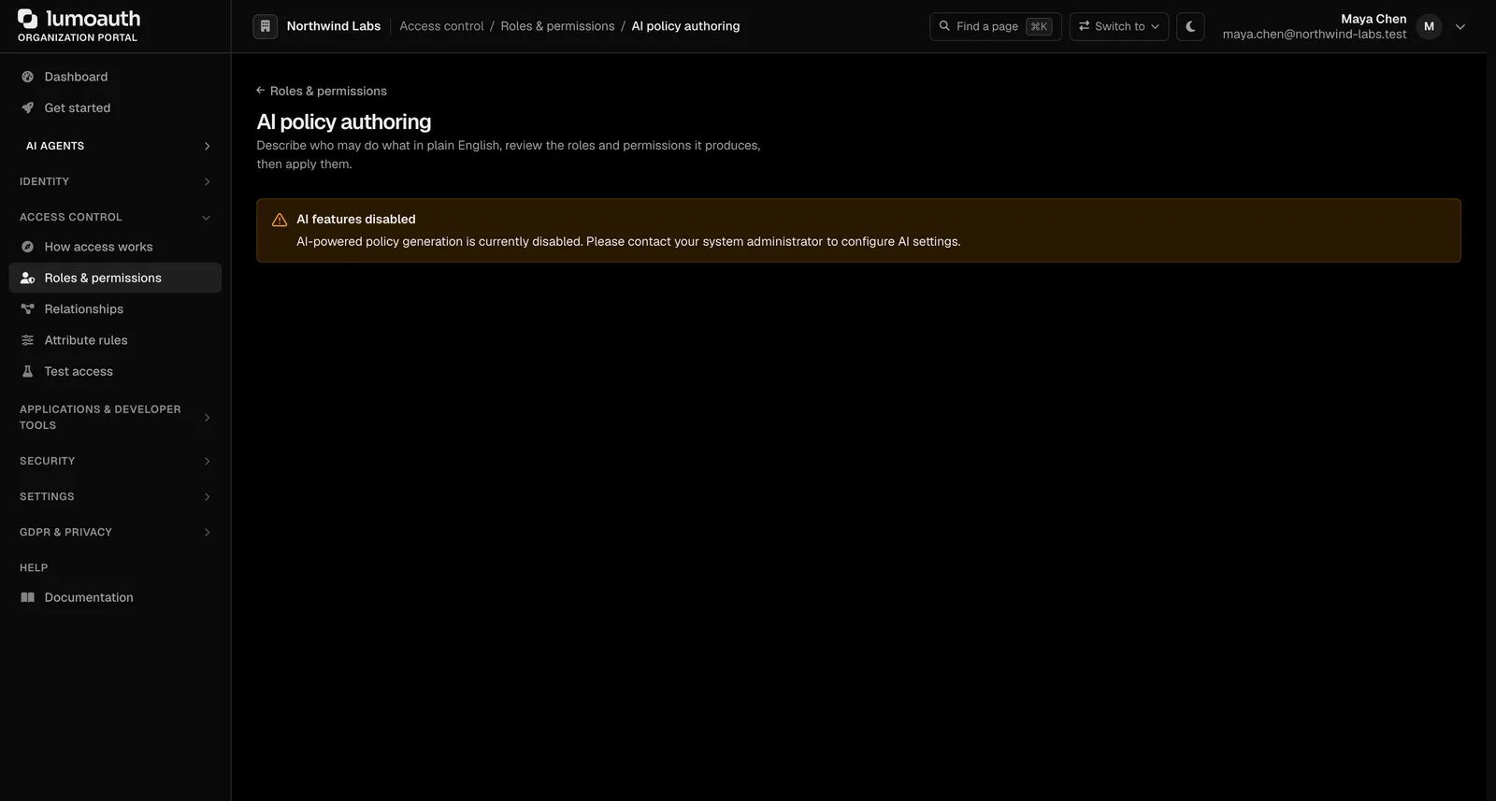Screen dimensions: 1496x801
Task: Expand the GDPR & Privacy section
Action: pos(115,532)
